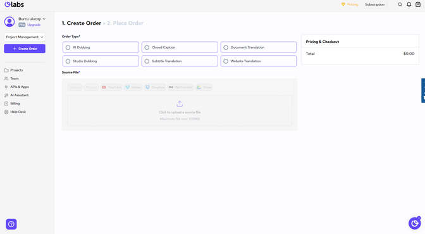The image size is (425, 234).
Task: Select the Closed Caption order type
Action: click(x=180, y=47)
